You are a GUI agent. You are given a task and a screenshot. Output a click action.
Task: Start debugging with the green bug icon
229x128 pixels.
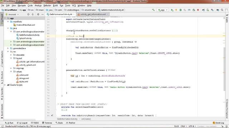click(x=180, y=10)
